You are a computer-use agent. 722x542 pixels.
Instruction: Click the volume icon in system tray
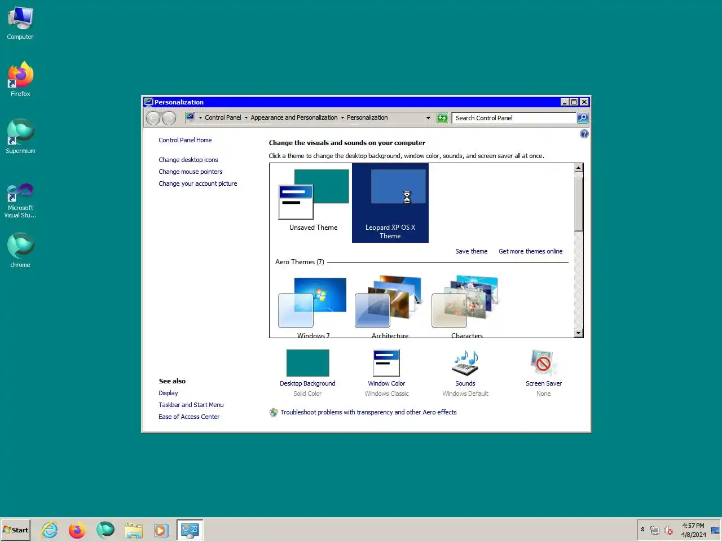pos(668,530)
